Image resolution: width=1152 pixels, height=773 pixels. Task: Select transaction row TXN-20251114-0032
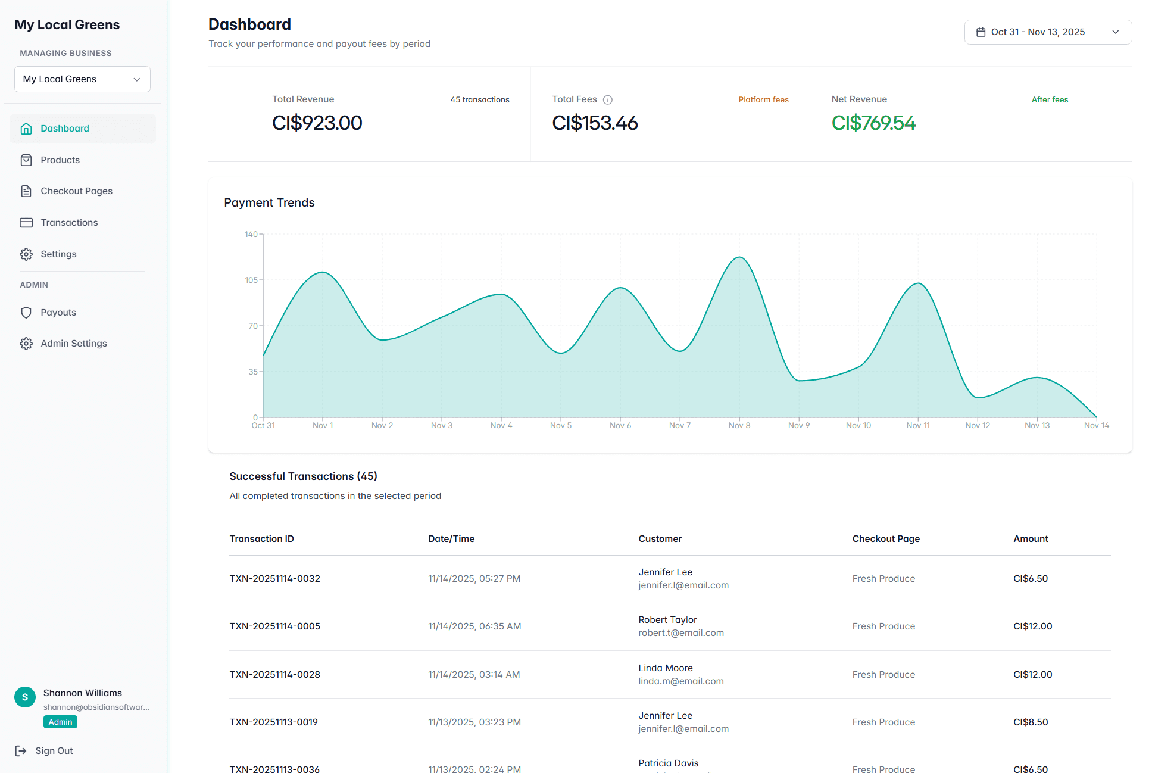point(274,578)
